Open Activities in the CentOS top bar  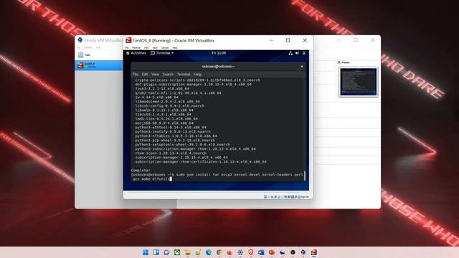pyautogui.click(x=136, y=53)
